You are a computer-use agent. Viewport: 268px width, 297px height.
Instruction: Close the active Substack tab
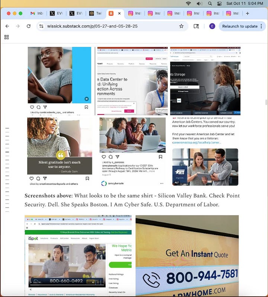coord(119,13)
